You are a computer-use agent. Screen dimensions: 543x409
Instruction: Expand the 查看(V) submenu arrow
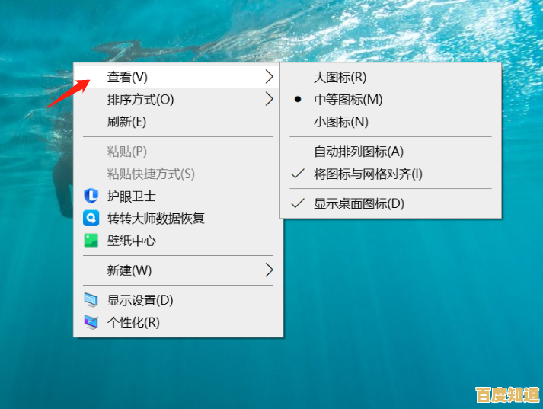(x=269, y=76)
